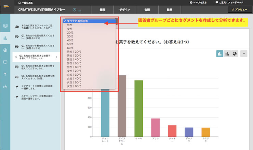
Task: Switch to the pie chart view
Action: [x=235, y=54]
